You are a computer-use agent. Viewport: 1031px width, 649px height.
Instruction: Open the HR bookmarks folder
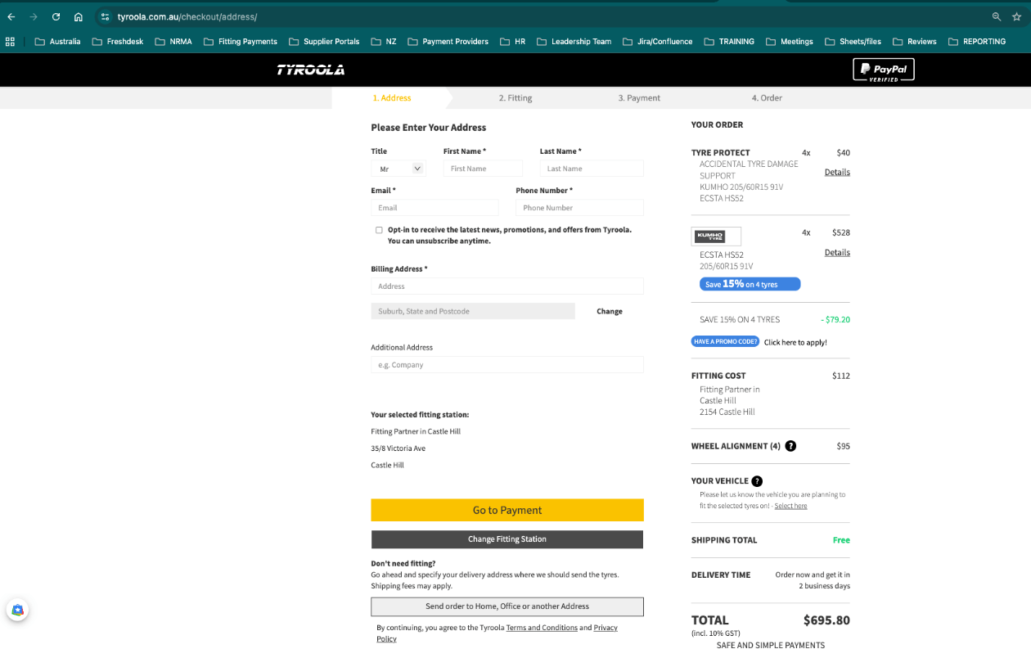point(512,42)
